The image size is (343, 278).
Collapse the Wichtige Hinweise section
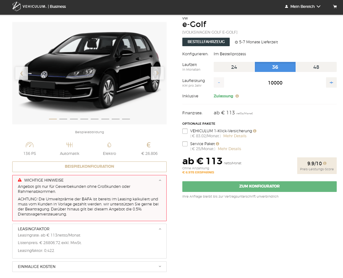[x=160, y=180]
